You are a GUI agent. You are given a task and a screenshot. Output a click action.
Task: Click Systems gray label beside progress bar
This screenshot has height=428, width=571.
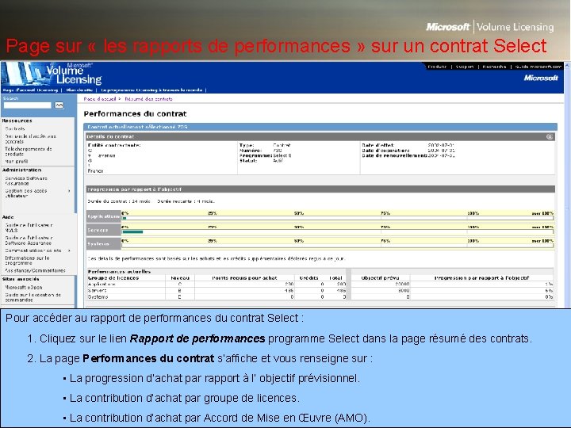pyautogui.click(x=103, y=244)
